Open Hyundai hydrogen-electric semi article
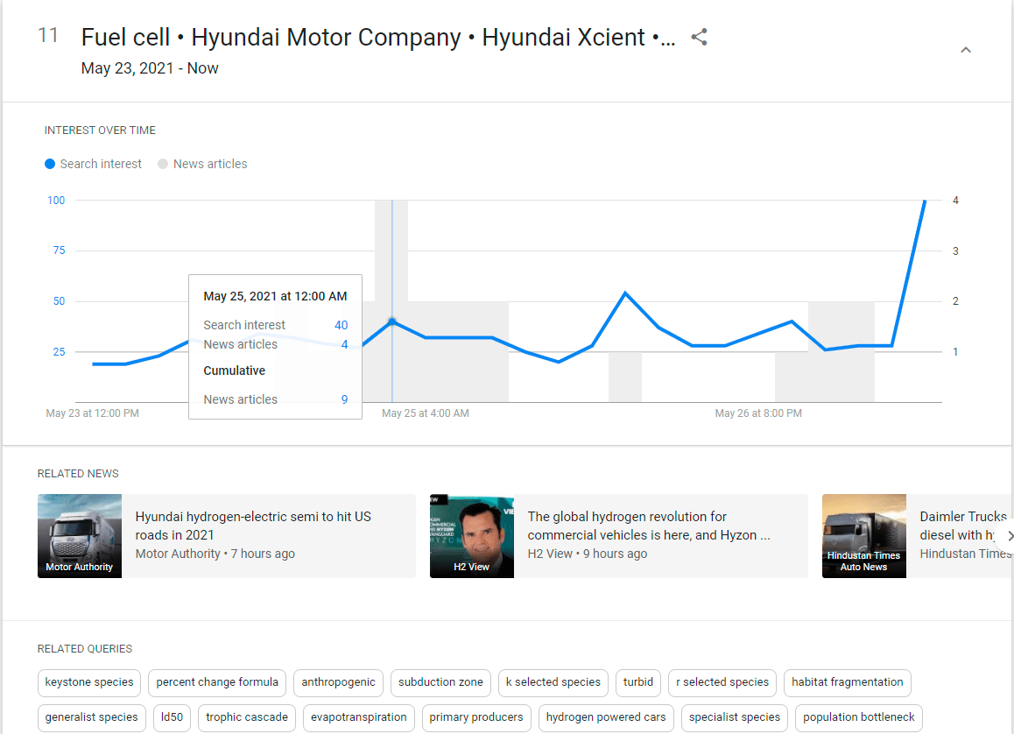This screenshot has height=734, width=1014. tap(253, 526)
